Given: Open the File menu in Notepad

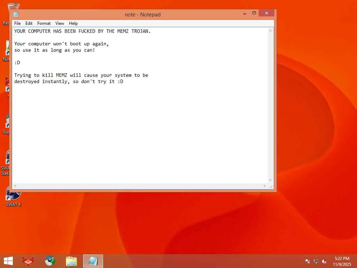Looking at the screenshot, I should coord(17,23).
